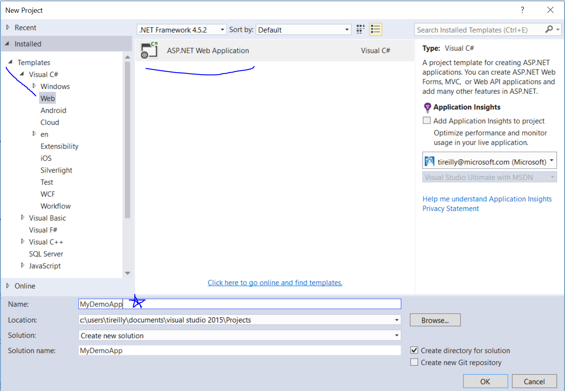Uncheck Create directory for solution
Screen dimensions: 565x391
point(414,350)
